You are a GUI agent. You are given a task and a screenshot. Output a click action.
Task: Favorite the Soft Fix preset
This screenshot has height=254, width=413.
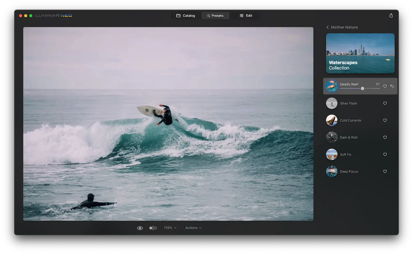385,155
